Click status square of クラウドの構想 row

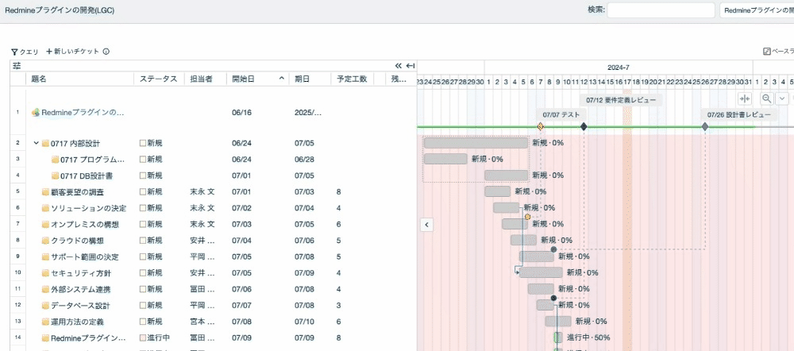pos(143,241)
